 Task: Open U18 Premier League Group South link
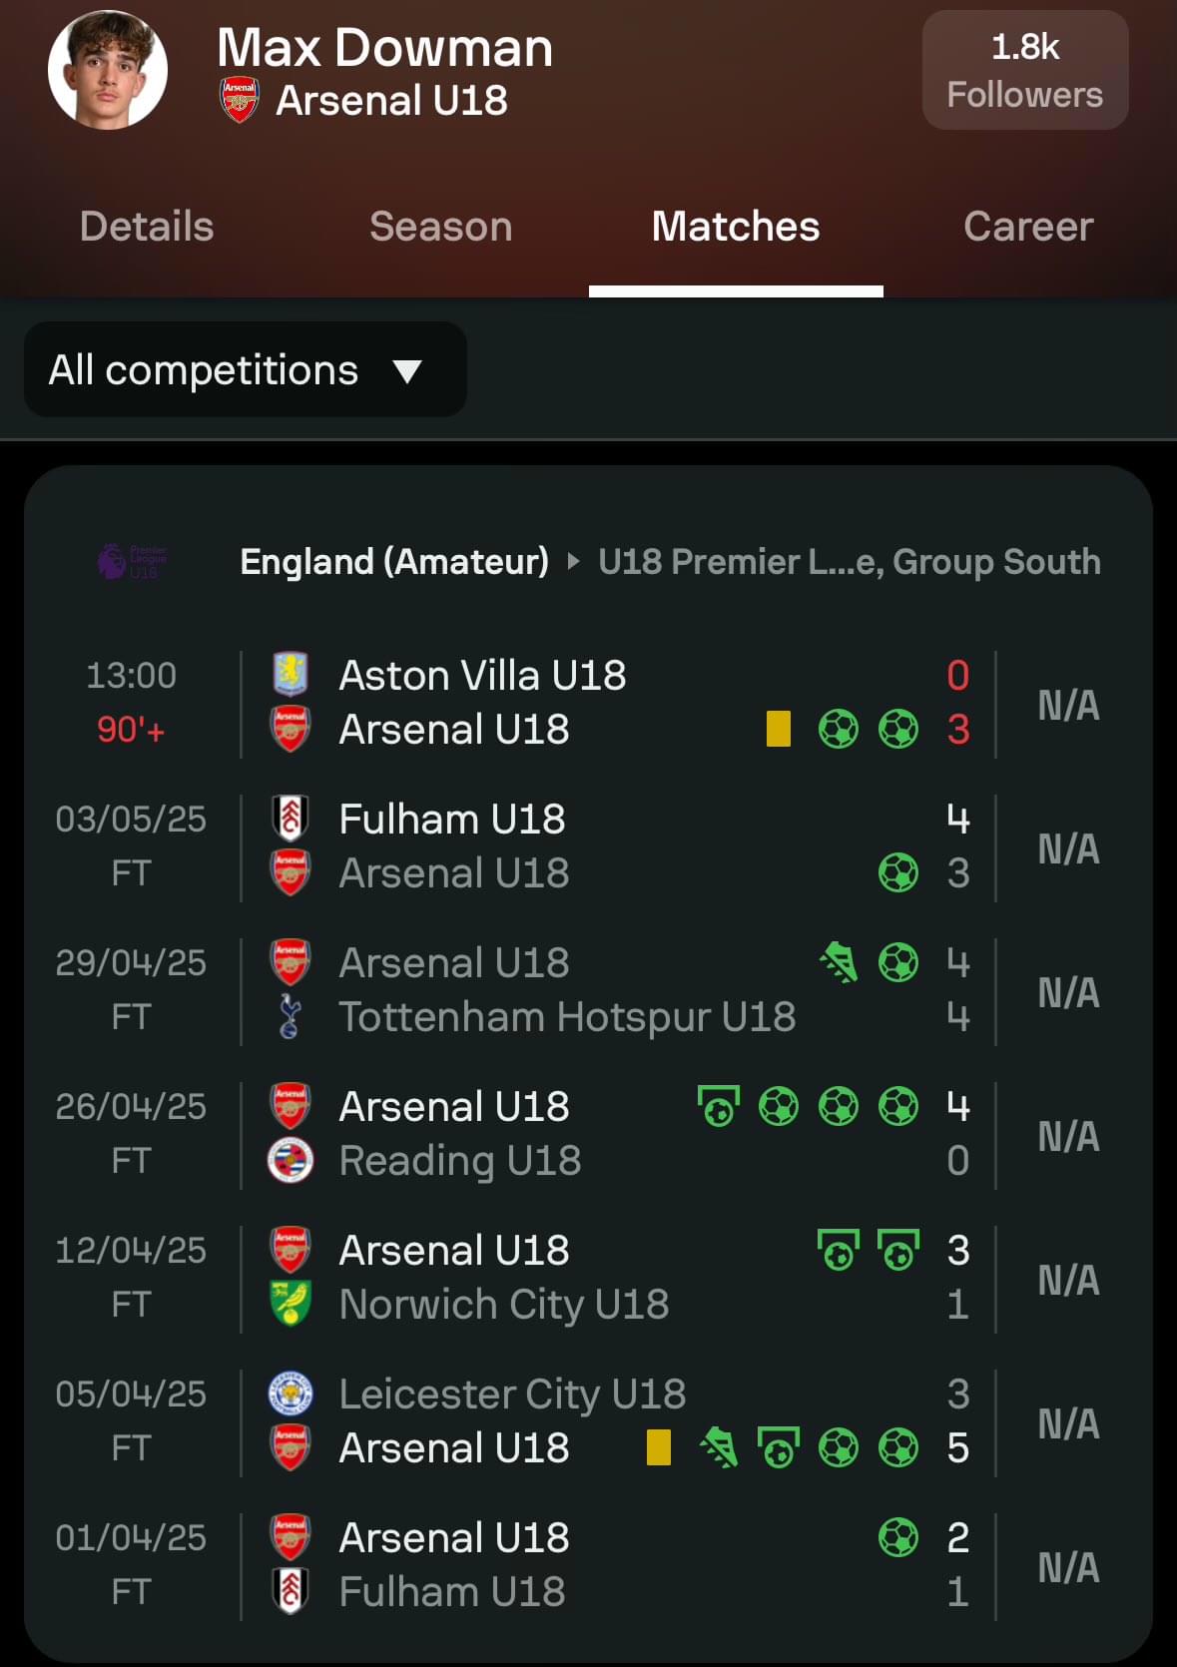[850, 562]
